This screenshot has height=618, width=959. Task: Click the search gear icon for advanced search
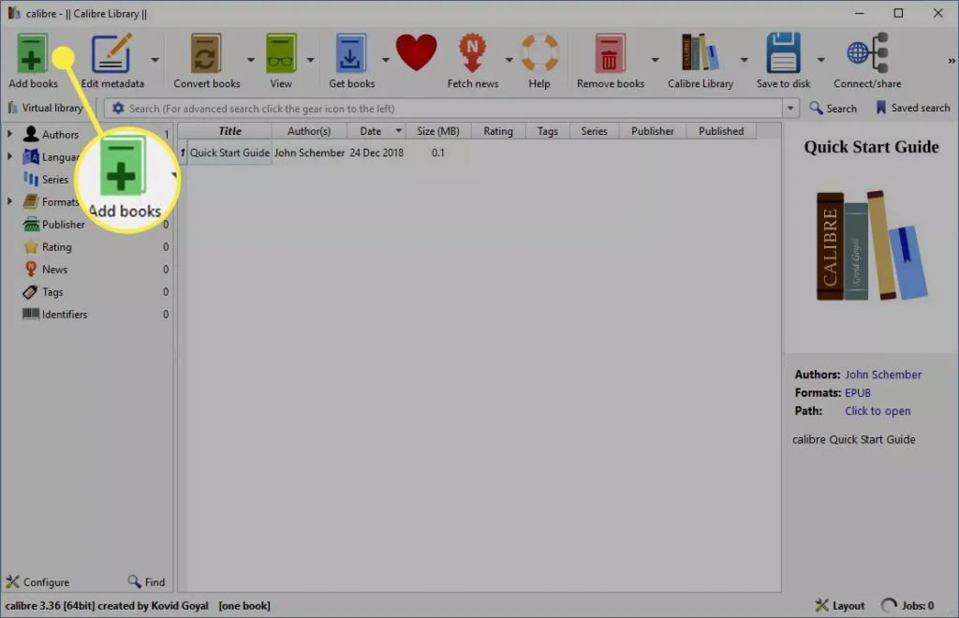[x=117, y=109]
